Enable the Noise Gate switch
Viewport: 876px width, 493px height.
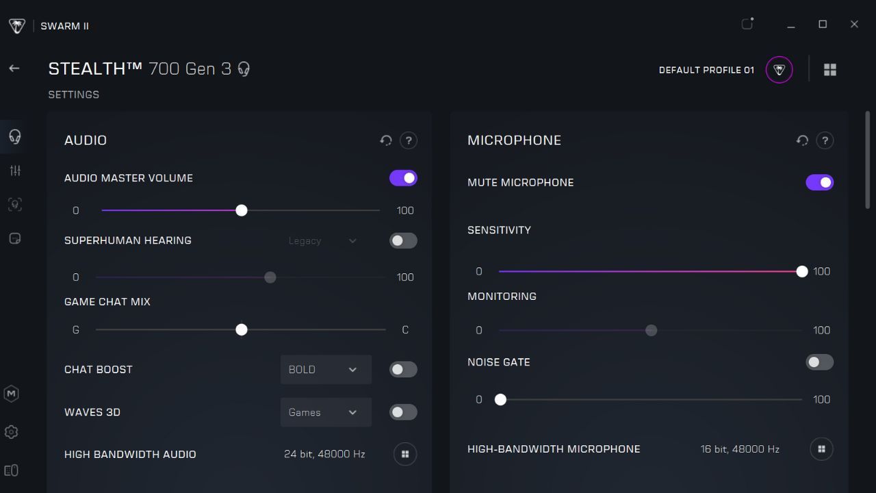click(x=819, y=362)
